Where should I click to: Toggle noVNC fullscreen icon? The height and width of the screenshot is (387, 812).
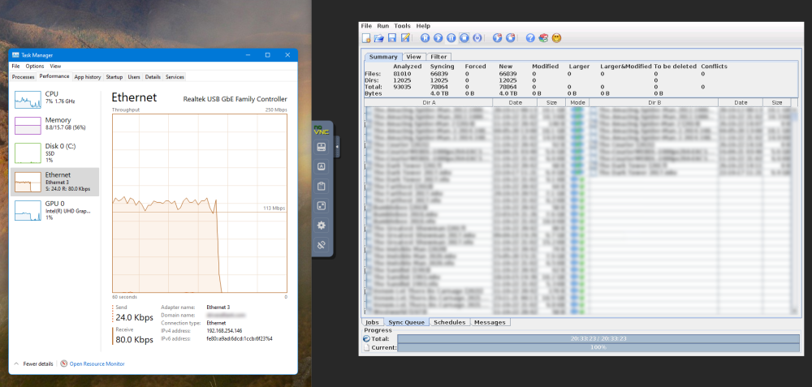click(x=321, y=206)
